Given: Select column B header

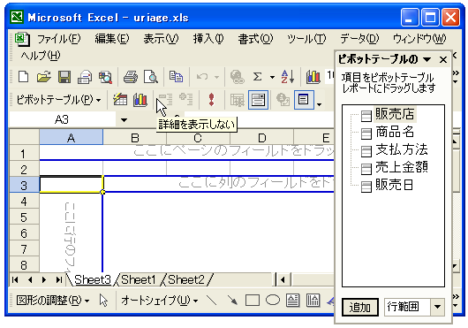Looking at the screenshot, I should pos(135,138).
